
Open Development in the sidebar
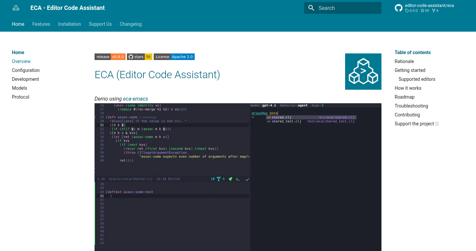coord(25,79)
